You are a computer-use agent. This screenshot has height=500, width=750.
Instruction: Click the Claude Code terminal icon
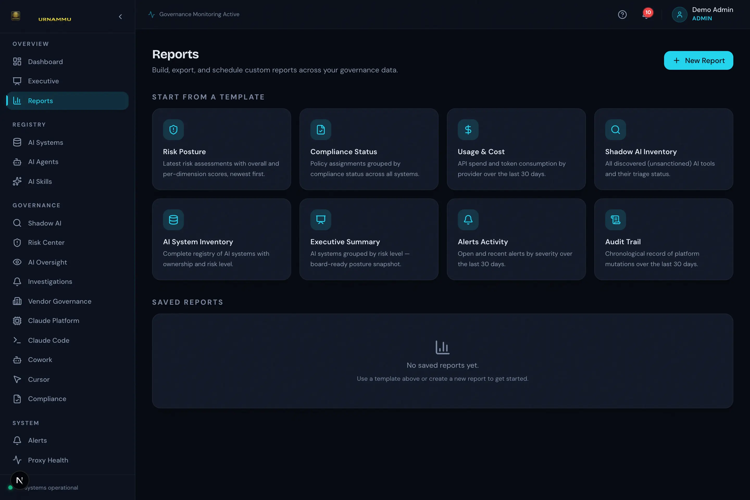(x=17, y=340)
